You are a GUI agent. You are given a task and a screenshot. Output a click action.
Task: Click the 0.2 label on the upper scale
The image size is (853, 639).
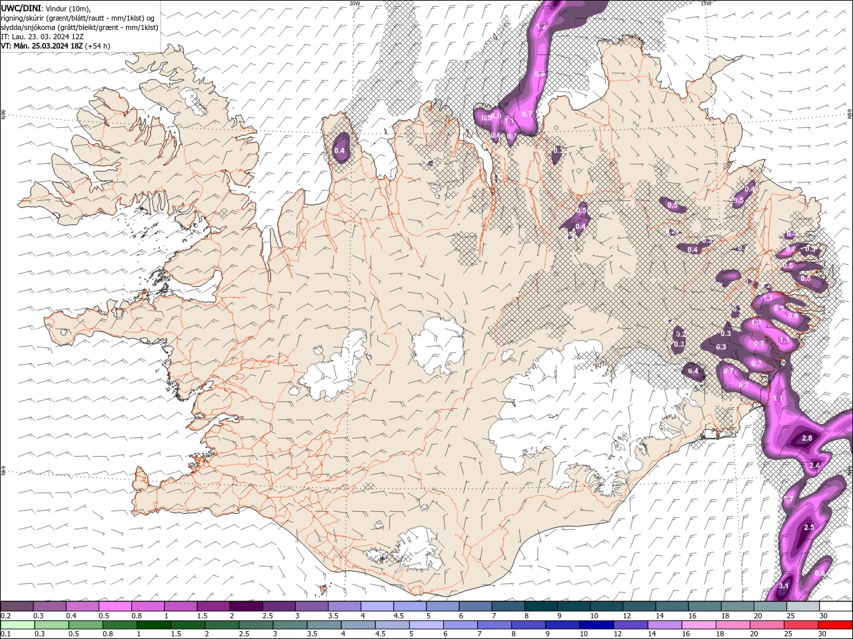tap(5, 616)
